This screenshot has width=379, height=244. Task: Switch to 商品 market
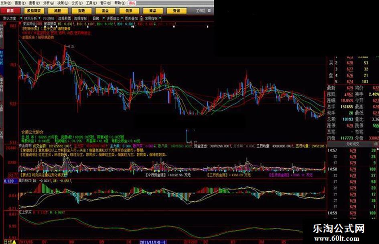(x=153, y=11)
